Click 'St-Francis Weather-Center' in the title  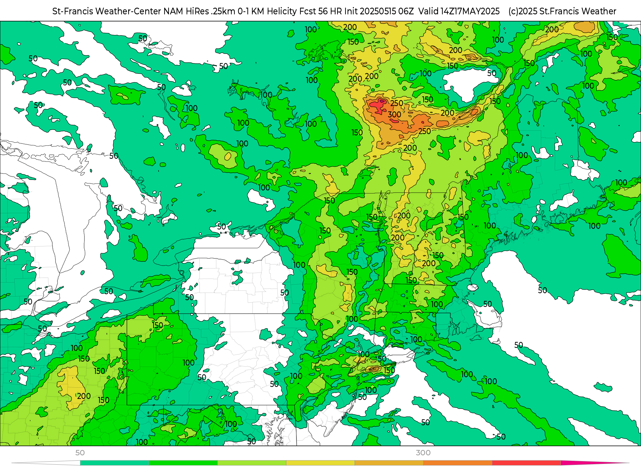pos(107,11)
